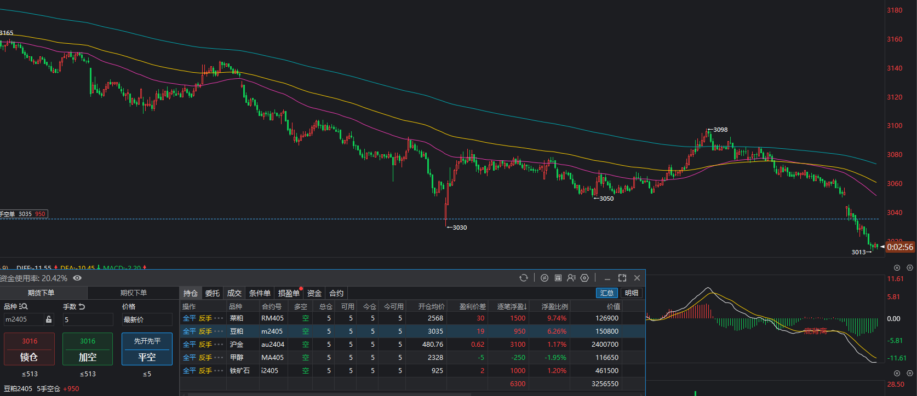Click 反手 for 菜粕 RM405
The image size is (917, 396).
pos(205,318)
